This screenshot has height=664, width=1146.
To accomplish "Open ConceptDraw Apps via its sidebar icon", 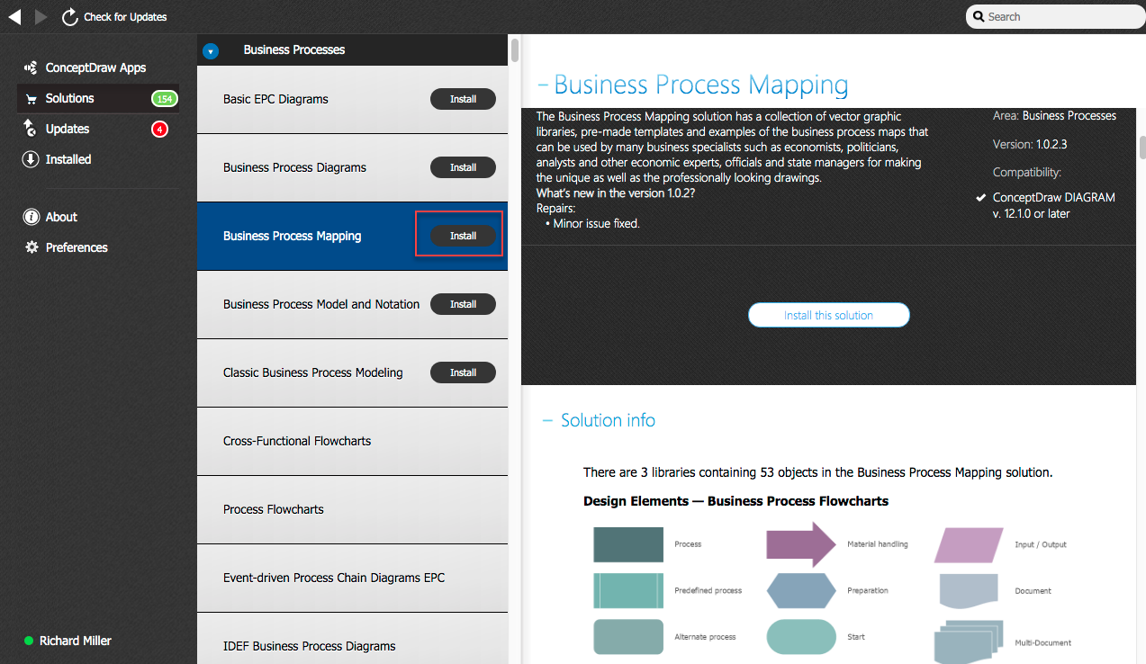I will pos(30,67).
